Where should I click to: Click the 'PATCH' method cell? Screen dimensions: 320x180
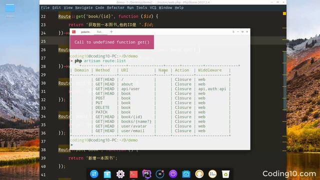tap(101, 112)
